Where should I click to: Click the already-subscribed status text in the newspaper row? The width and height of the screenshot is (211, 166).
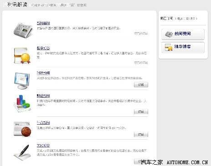pos(141,33)
